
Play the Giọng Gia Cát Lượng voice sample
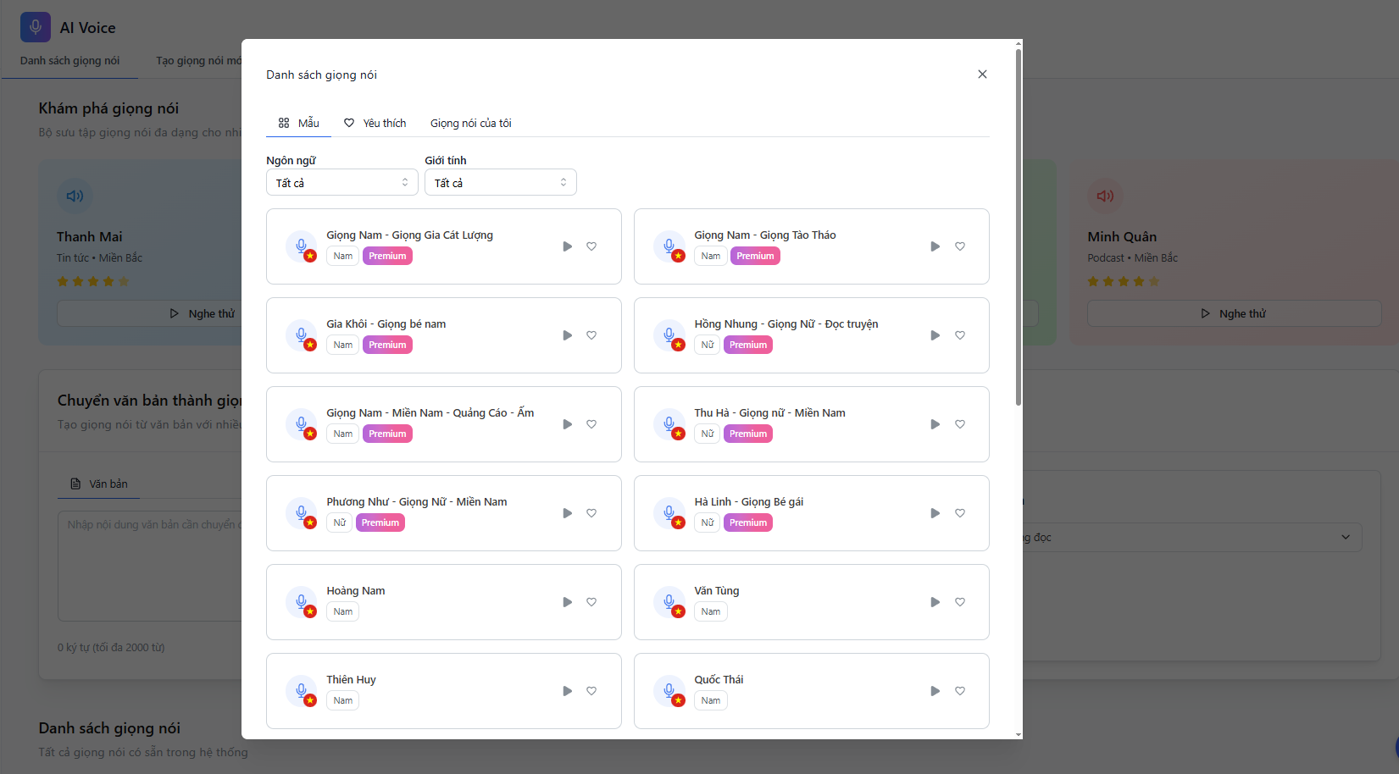click(x=567, y=246)
